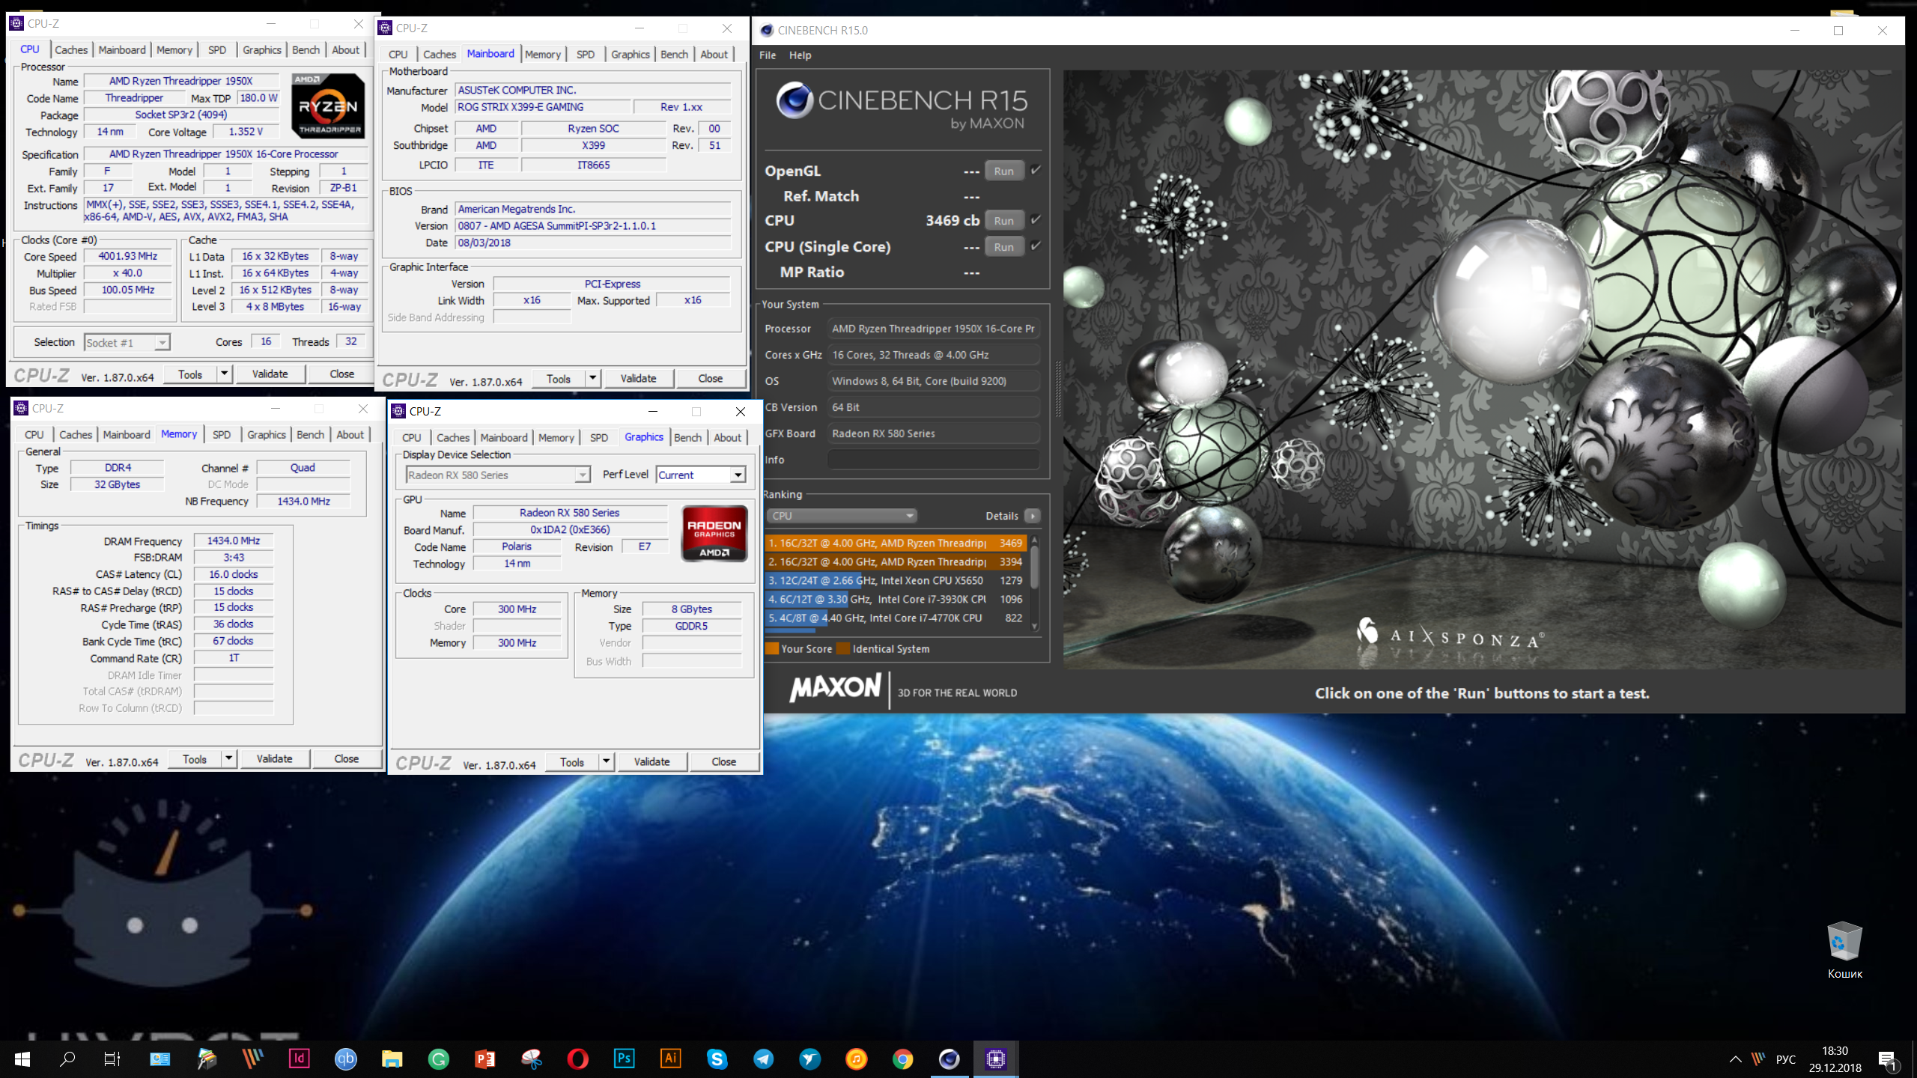Image resolution: width=1917 pixels, height=1078 pixels.
Task: Click the Cinebench title bar icon
Action: 766,30
